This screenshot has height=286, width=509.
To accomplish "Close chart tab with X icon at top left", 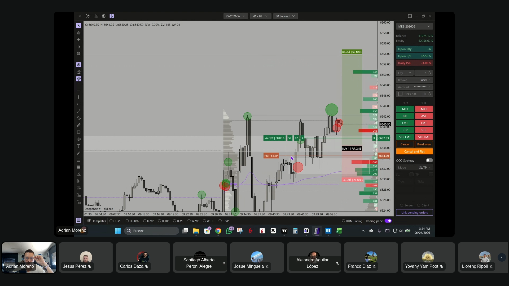I will click(80, 16).
